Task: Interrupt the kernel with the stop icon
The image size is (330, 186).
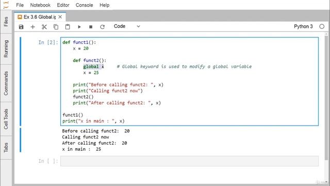Action: click(91, 27)
